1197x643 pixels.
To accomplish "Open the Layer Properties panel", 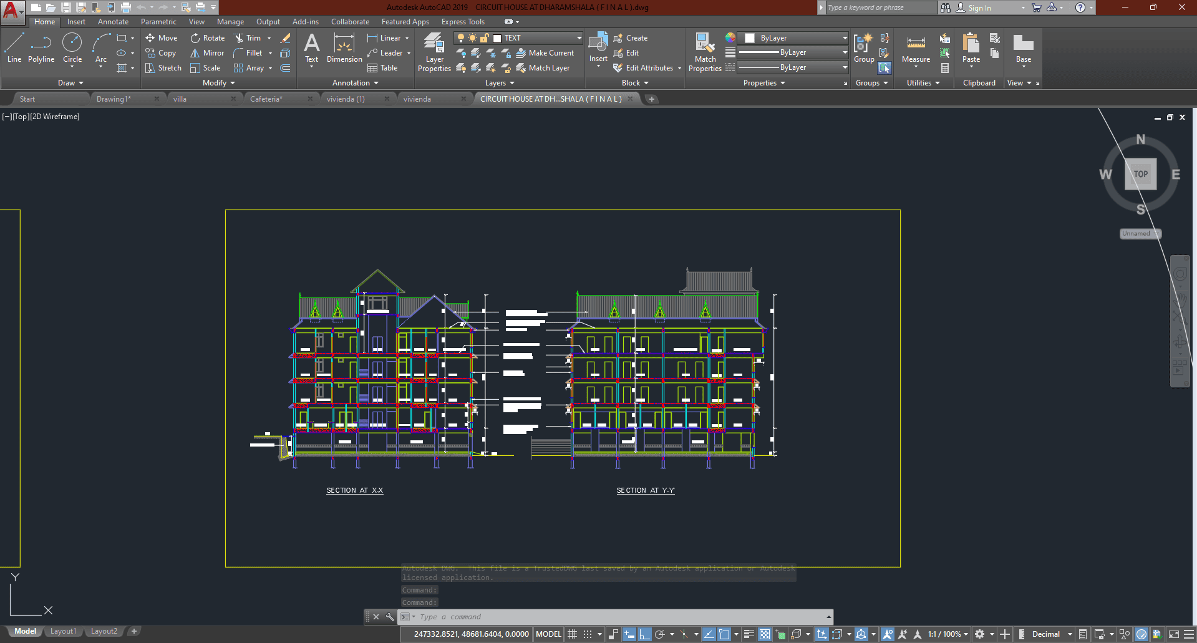I will 434,52.
